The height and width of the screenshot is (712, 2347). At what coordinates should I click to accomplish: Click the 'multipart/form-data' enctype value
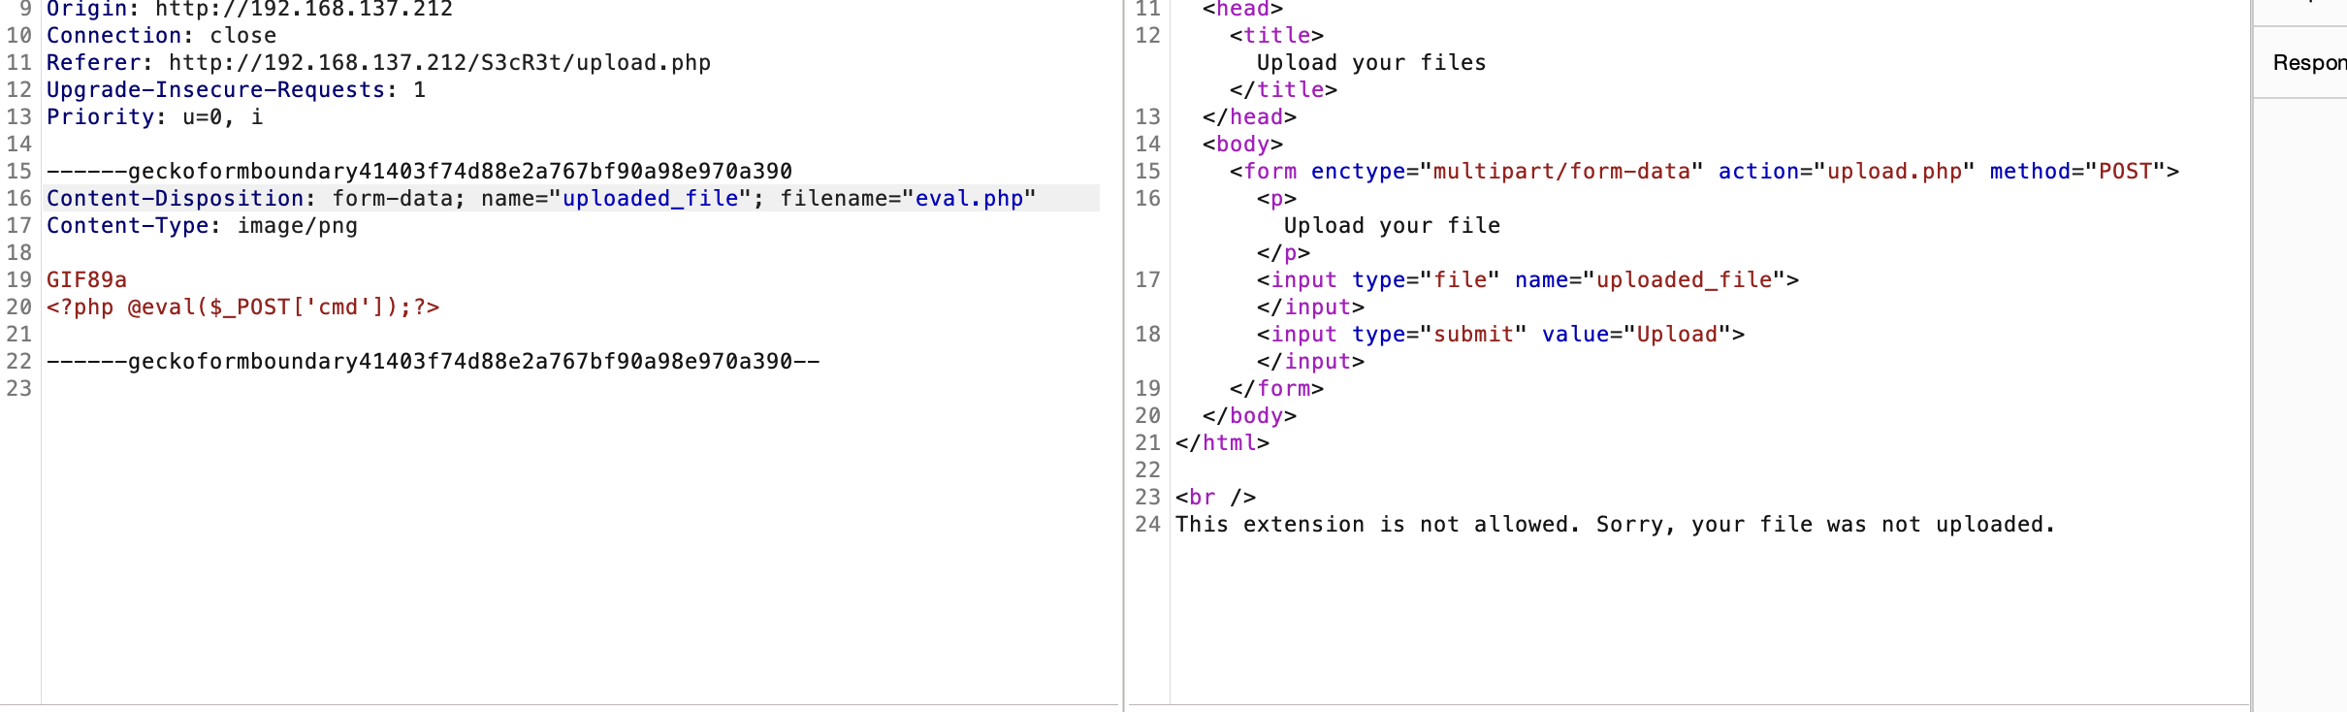1561,172
